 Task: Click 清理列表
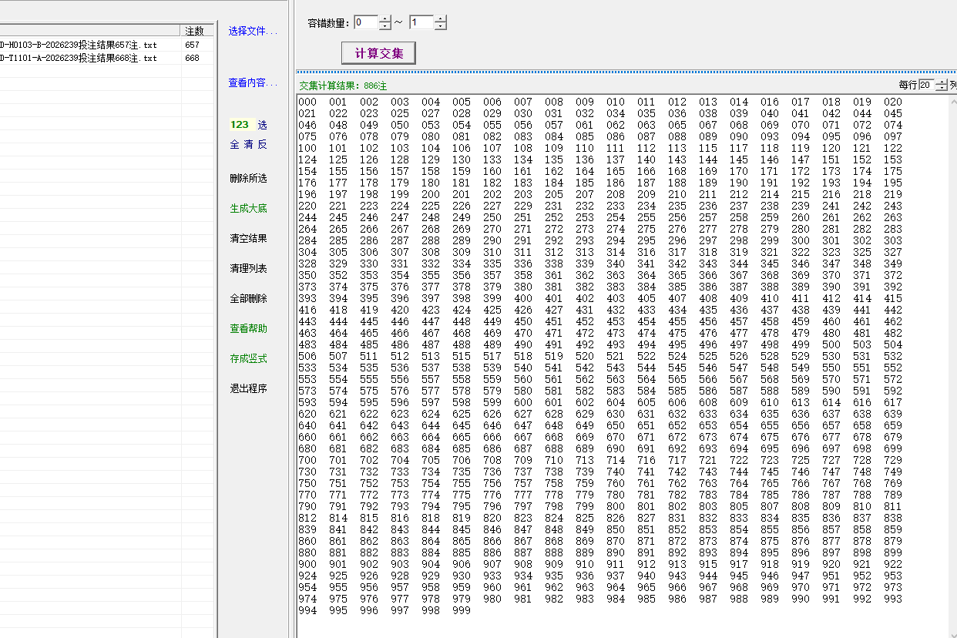(x=248, y=269)
